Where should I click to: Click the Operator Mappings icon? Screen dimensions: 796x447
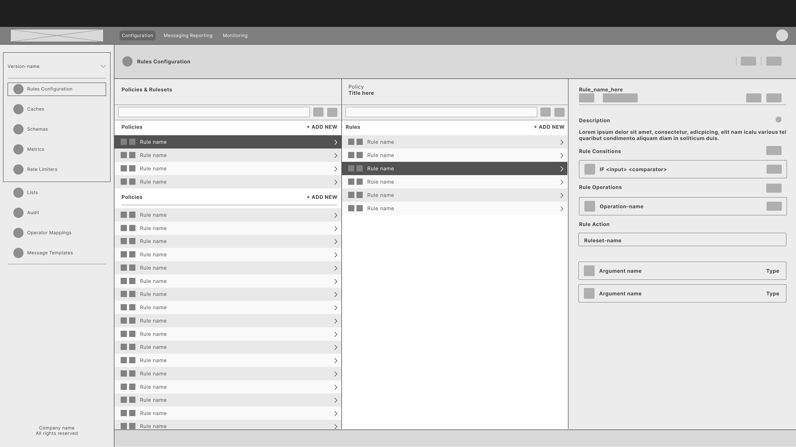[x=18, y=233]
